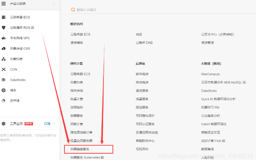Open 号码百科 link
The height and width of the screenshot is (162, 256).
coord(142,149)
